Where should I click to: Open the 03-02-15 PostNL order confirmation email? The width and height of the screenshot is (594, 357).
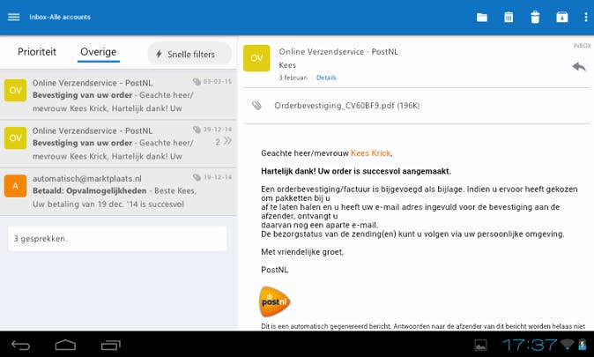pos(118,94)
